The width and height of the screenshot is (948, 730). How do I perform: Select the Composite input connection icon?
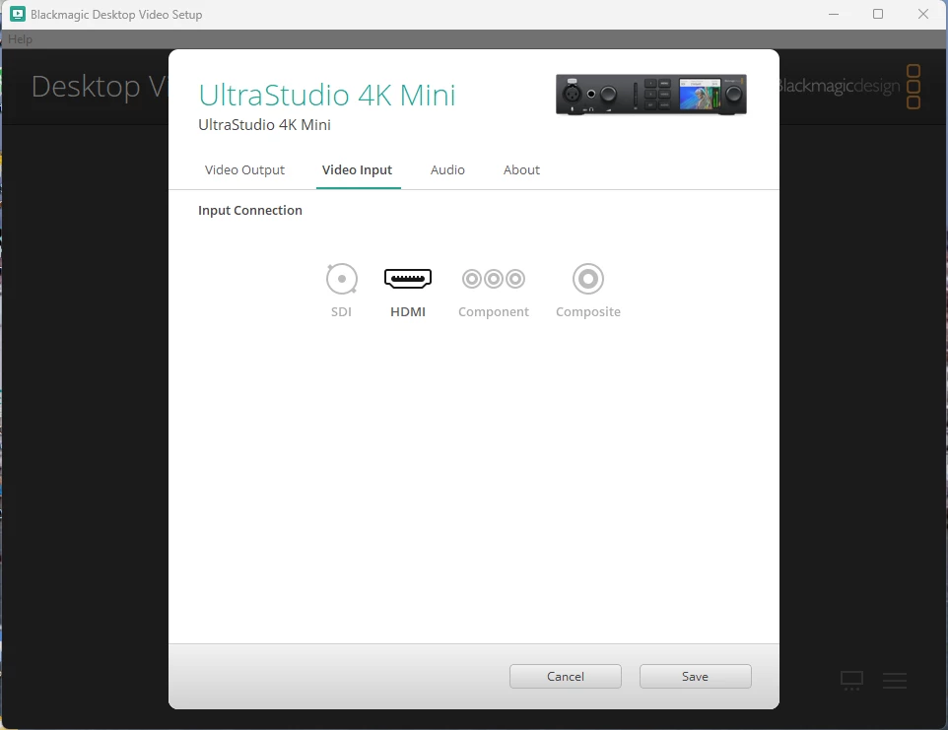588,279
